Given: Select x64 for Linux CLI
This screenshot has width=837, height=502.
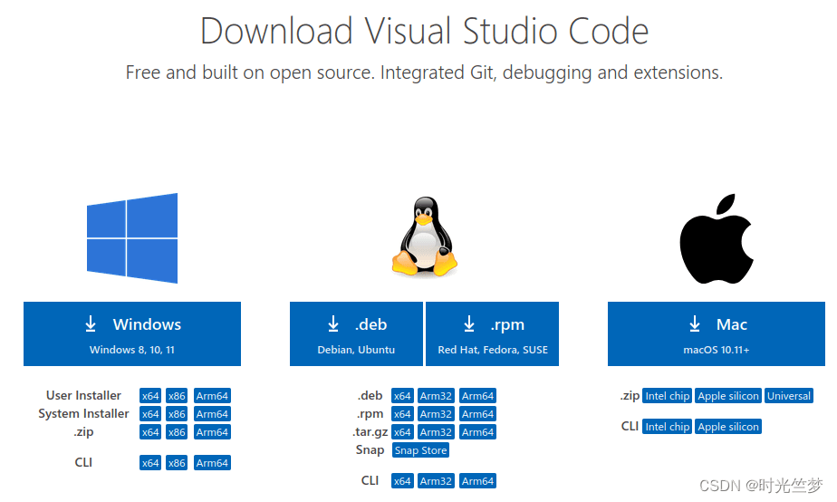Looking at the screenshot, I should [402, 481].
